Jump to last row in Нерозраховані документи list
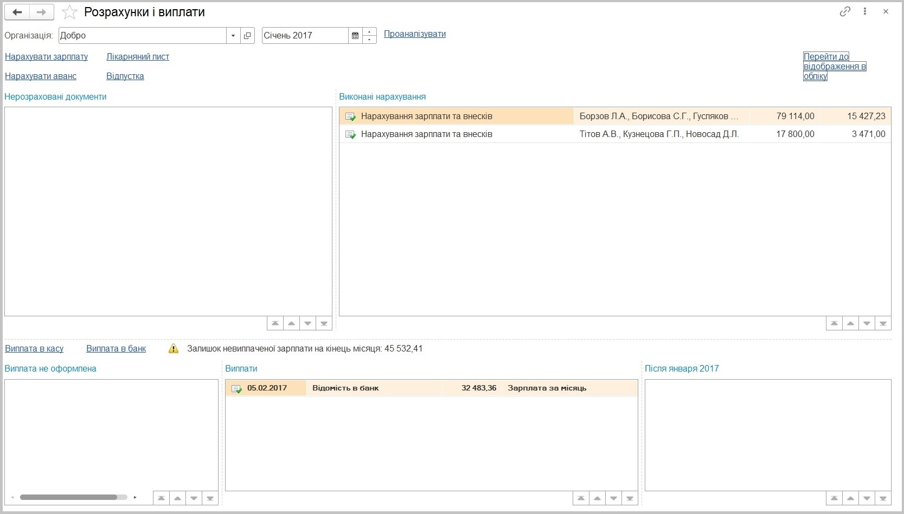Viewport: 904px width, 514px height. pos(324,323)
